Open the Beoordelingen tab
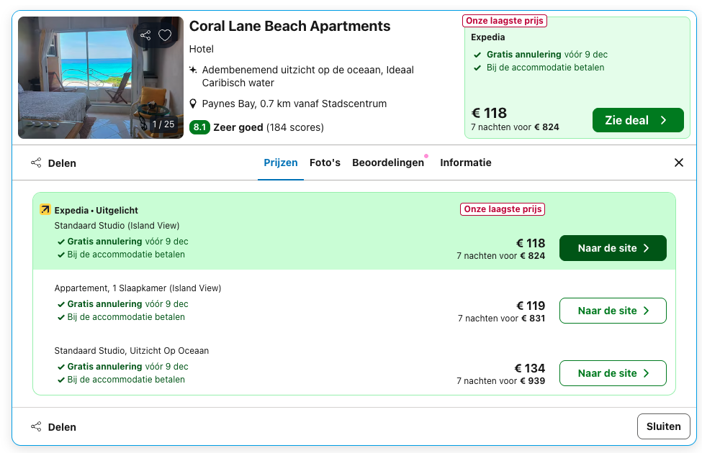Viewport: 702px width, 453px height. click(389, 163)
